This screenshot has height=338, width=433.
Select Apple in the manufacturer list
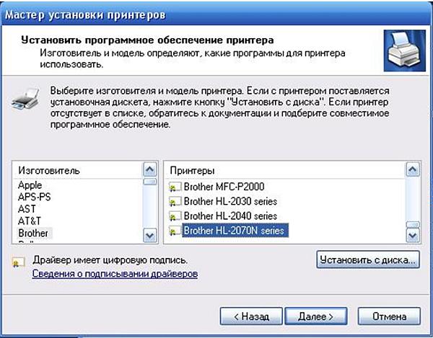pyautogui.click(x=31, y=185)
